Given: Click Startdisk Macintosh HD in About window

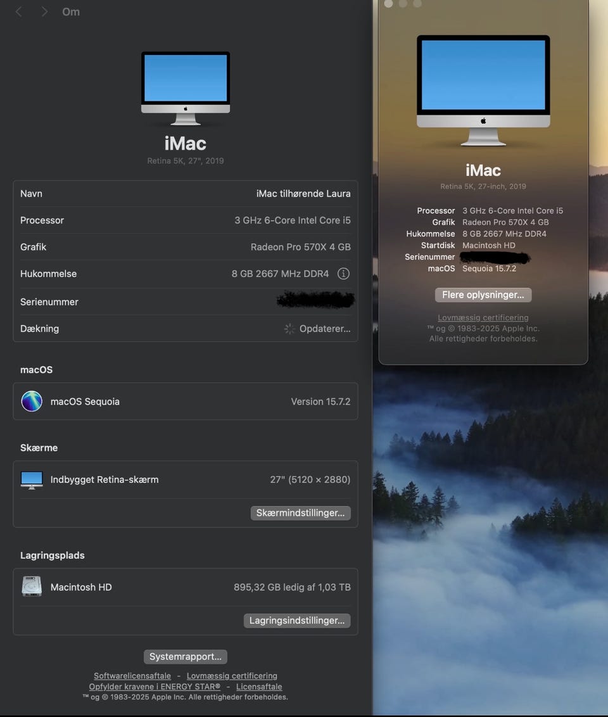Looking at the screenshot, I should [489, 246].
